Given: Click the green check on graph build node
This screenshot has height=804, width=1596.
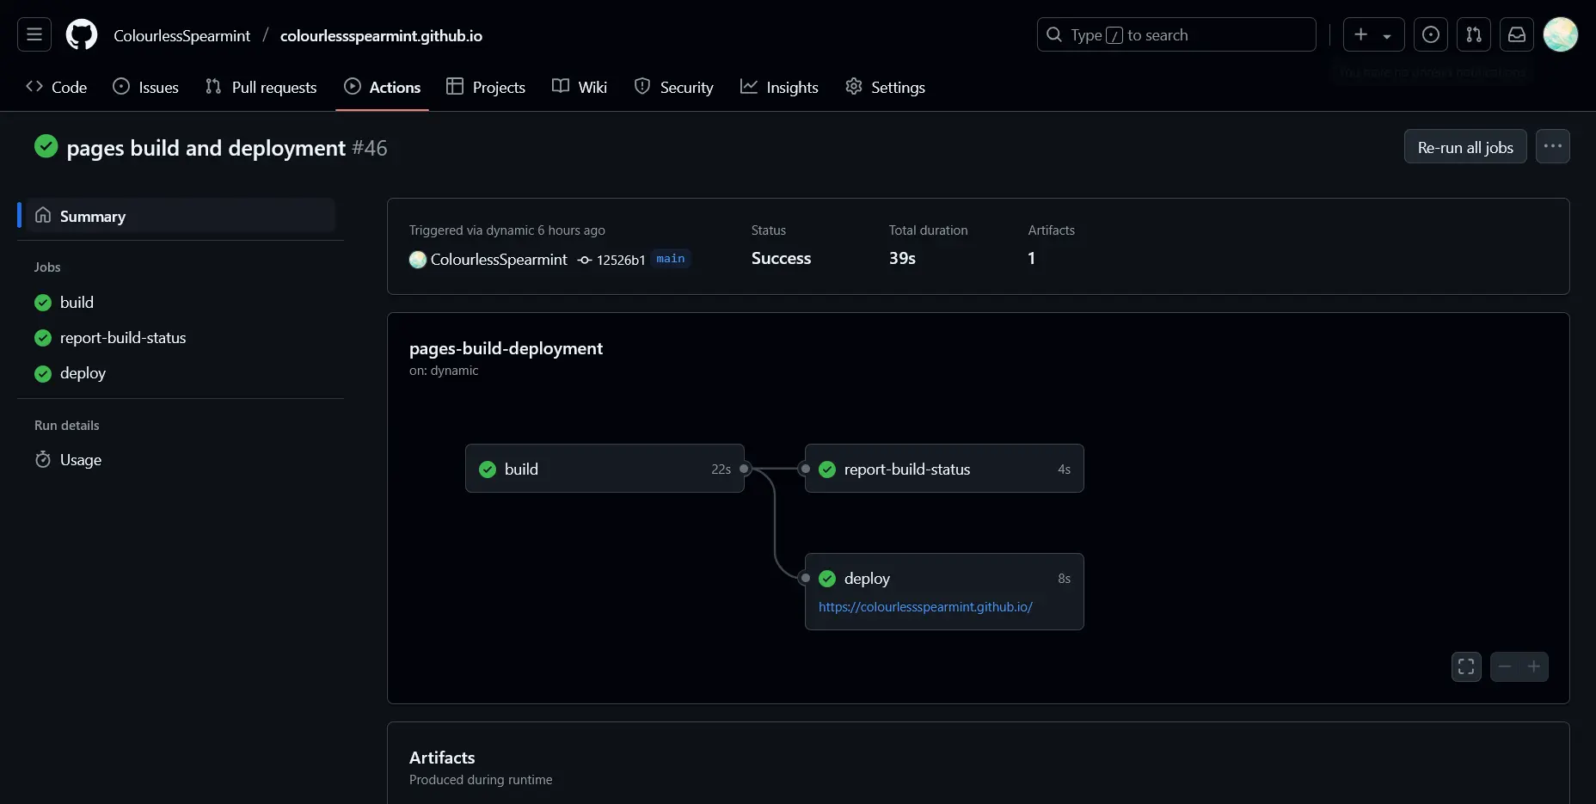Looking at the screenshot, I should point(488,470).
